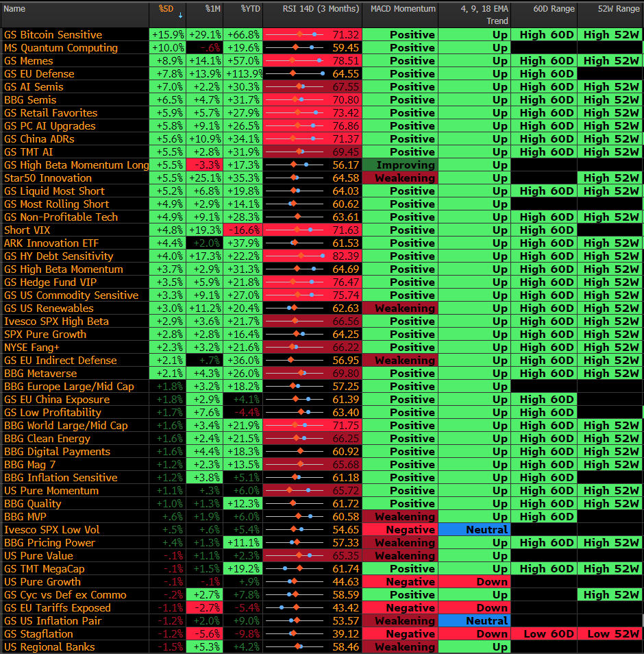644x654 pixels.
Task: Click the 52W Range column header
Action: pos(619,9)
